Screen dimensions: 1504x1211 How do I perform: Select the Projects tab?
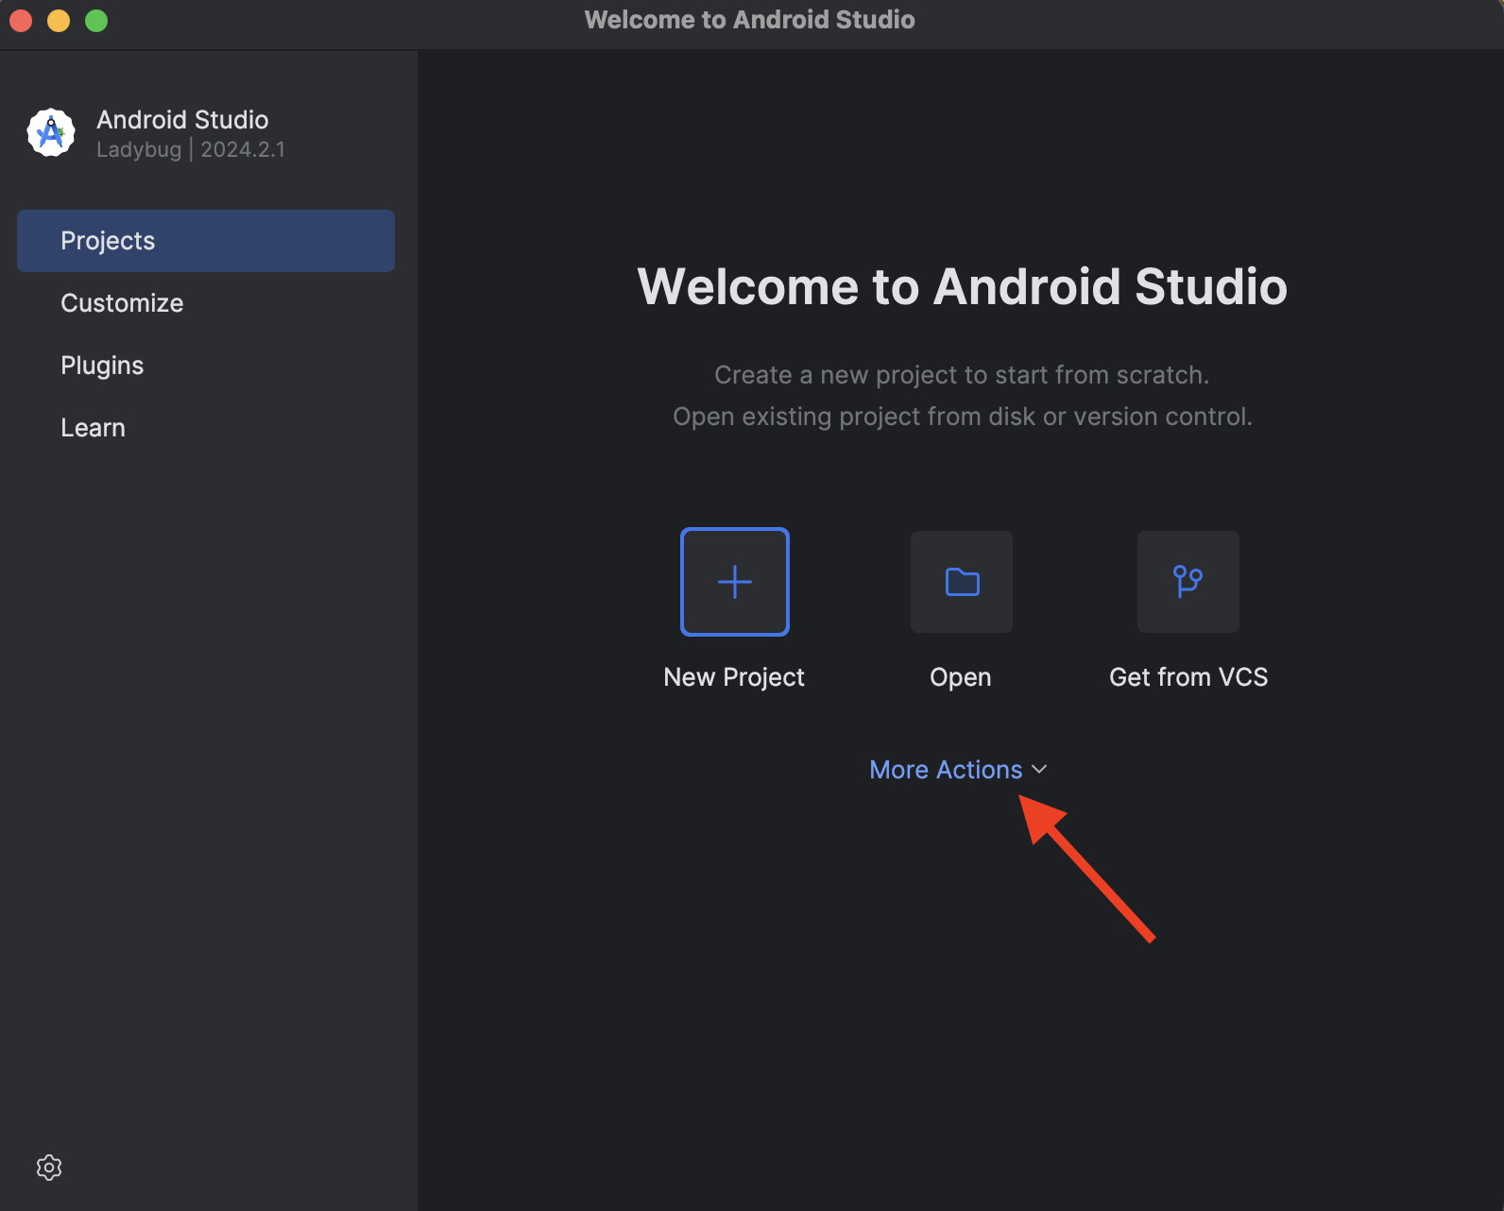206,241
